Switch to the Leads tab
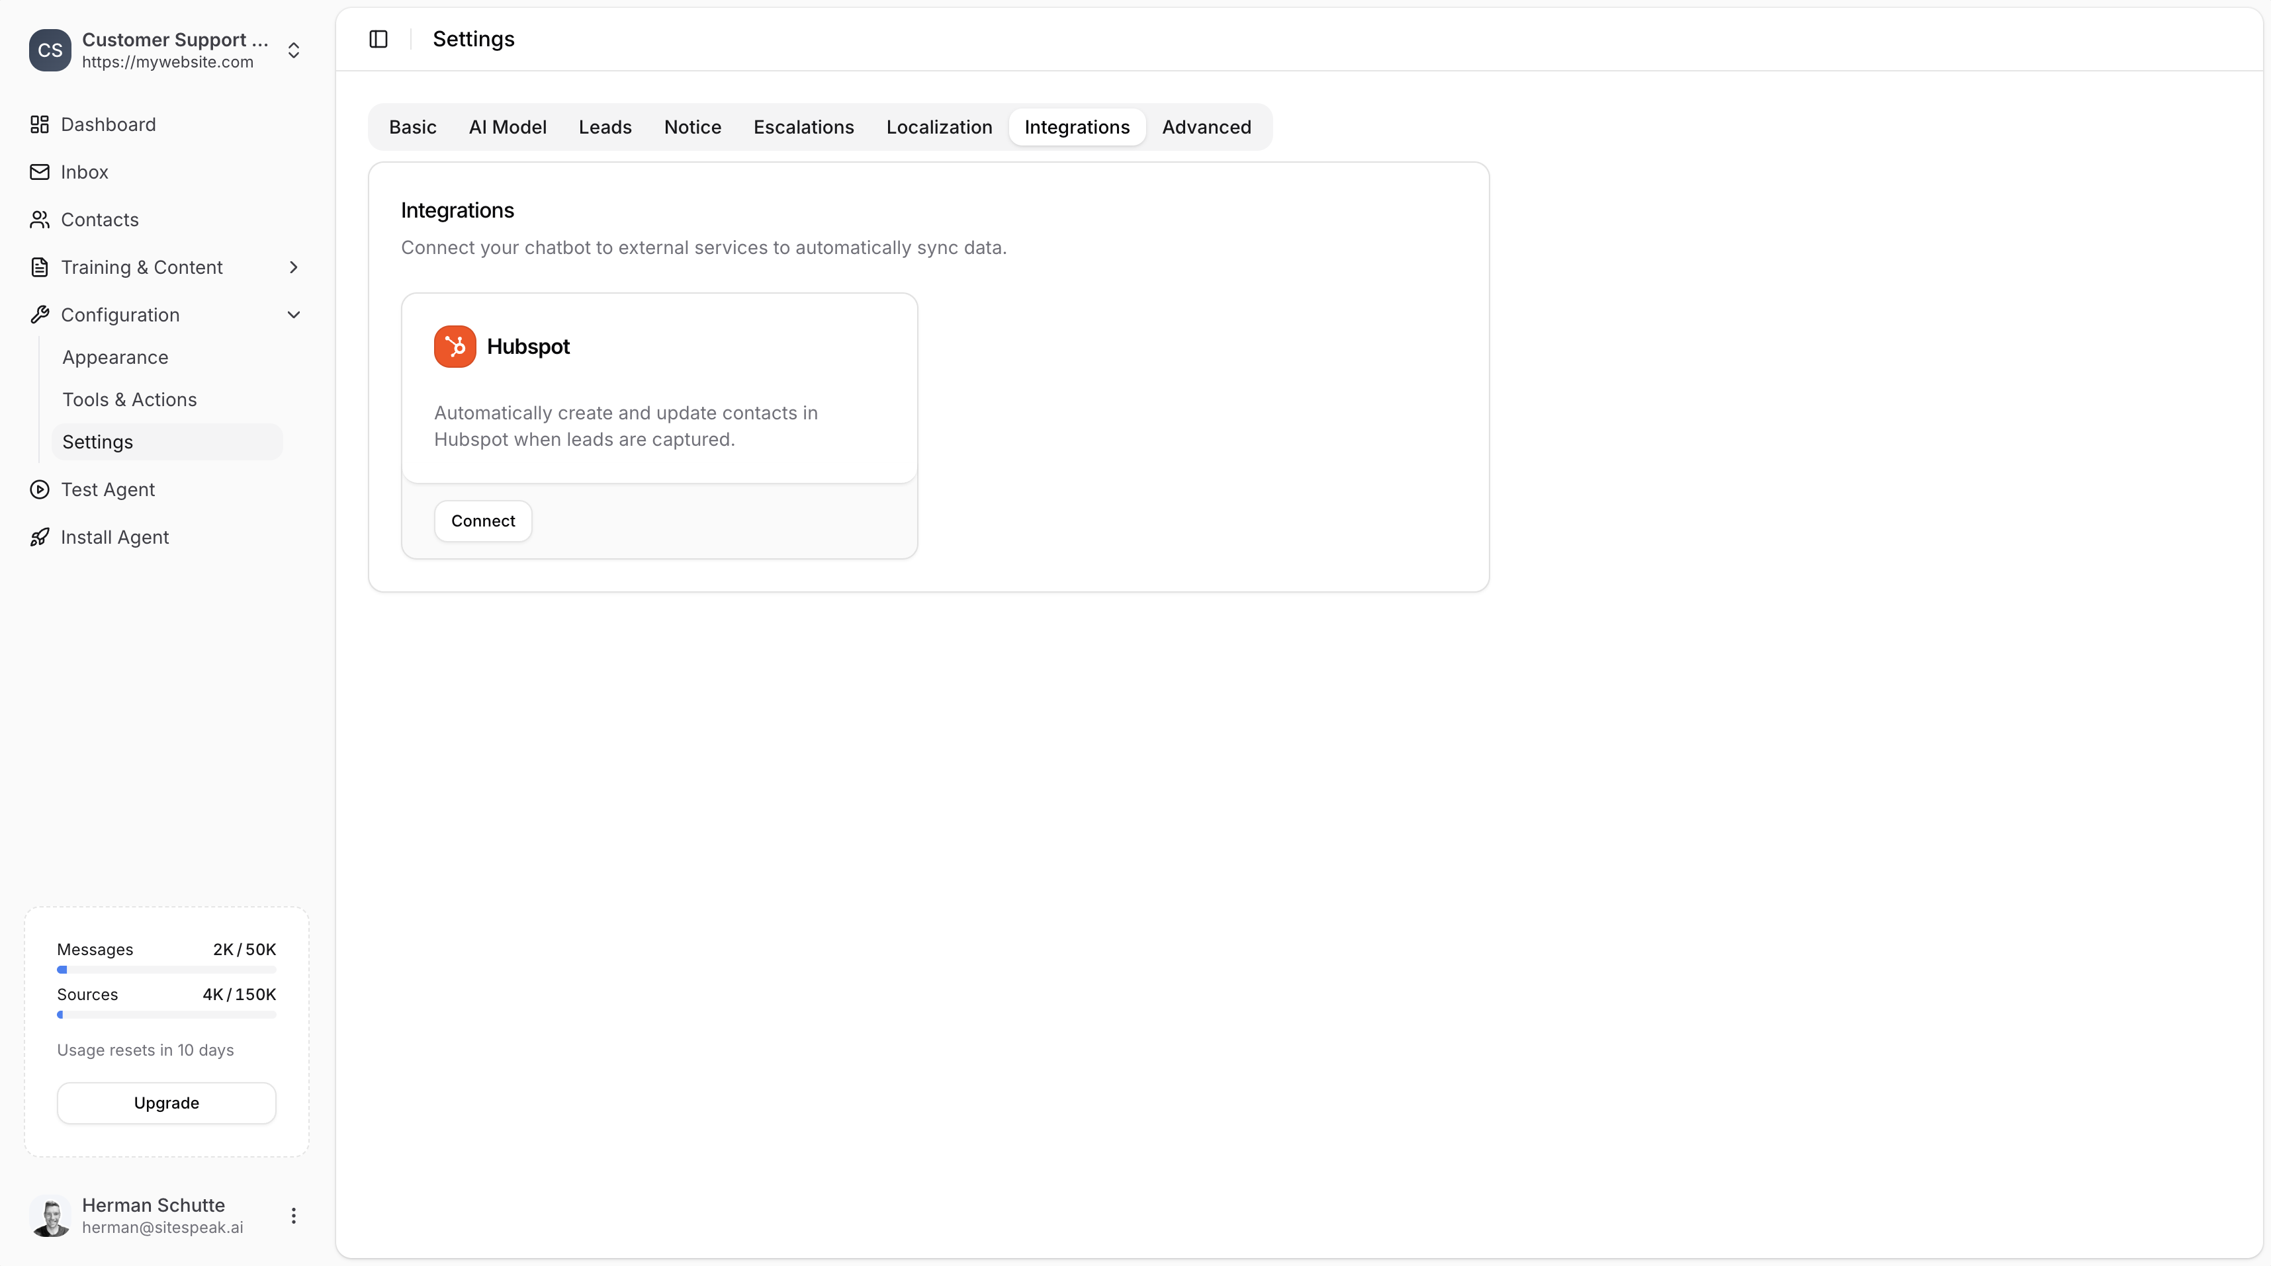The height and width of the screenshot is (1266, 2271). click(605, 127)
